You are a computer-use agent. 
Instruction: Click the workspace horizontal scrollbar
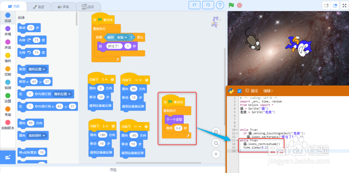[158, 163]
